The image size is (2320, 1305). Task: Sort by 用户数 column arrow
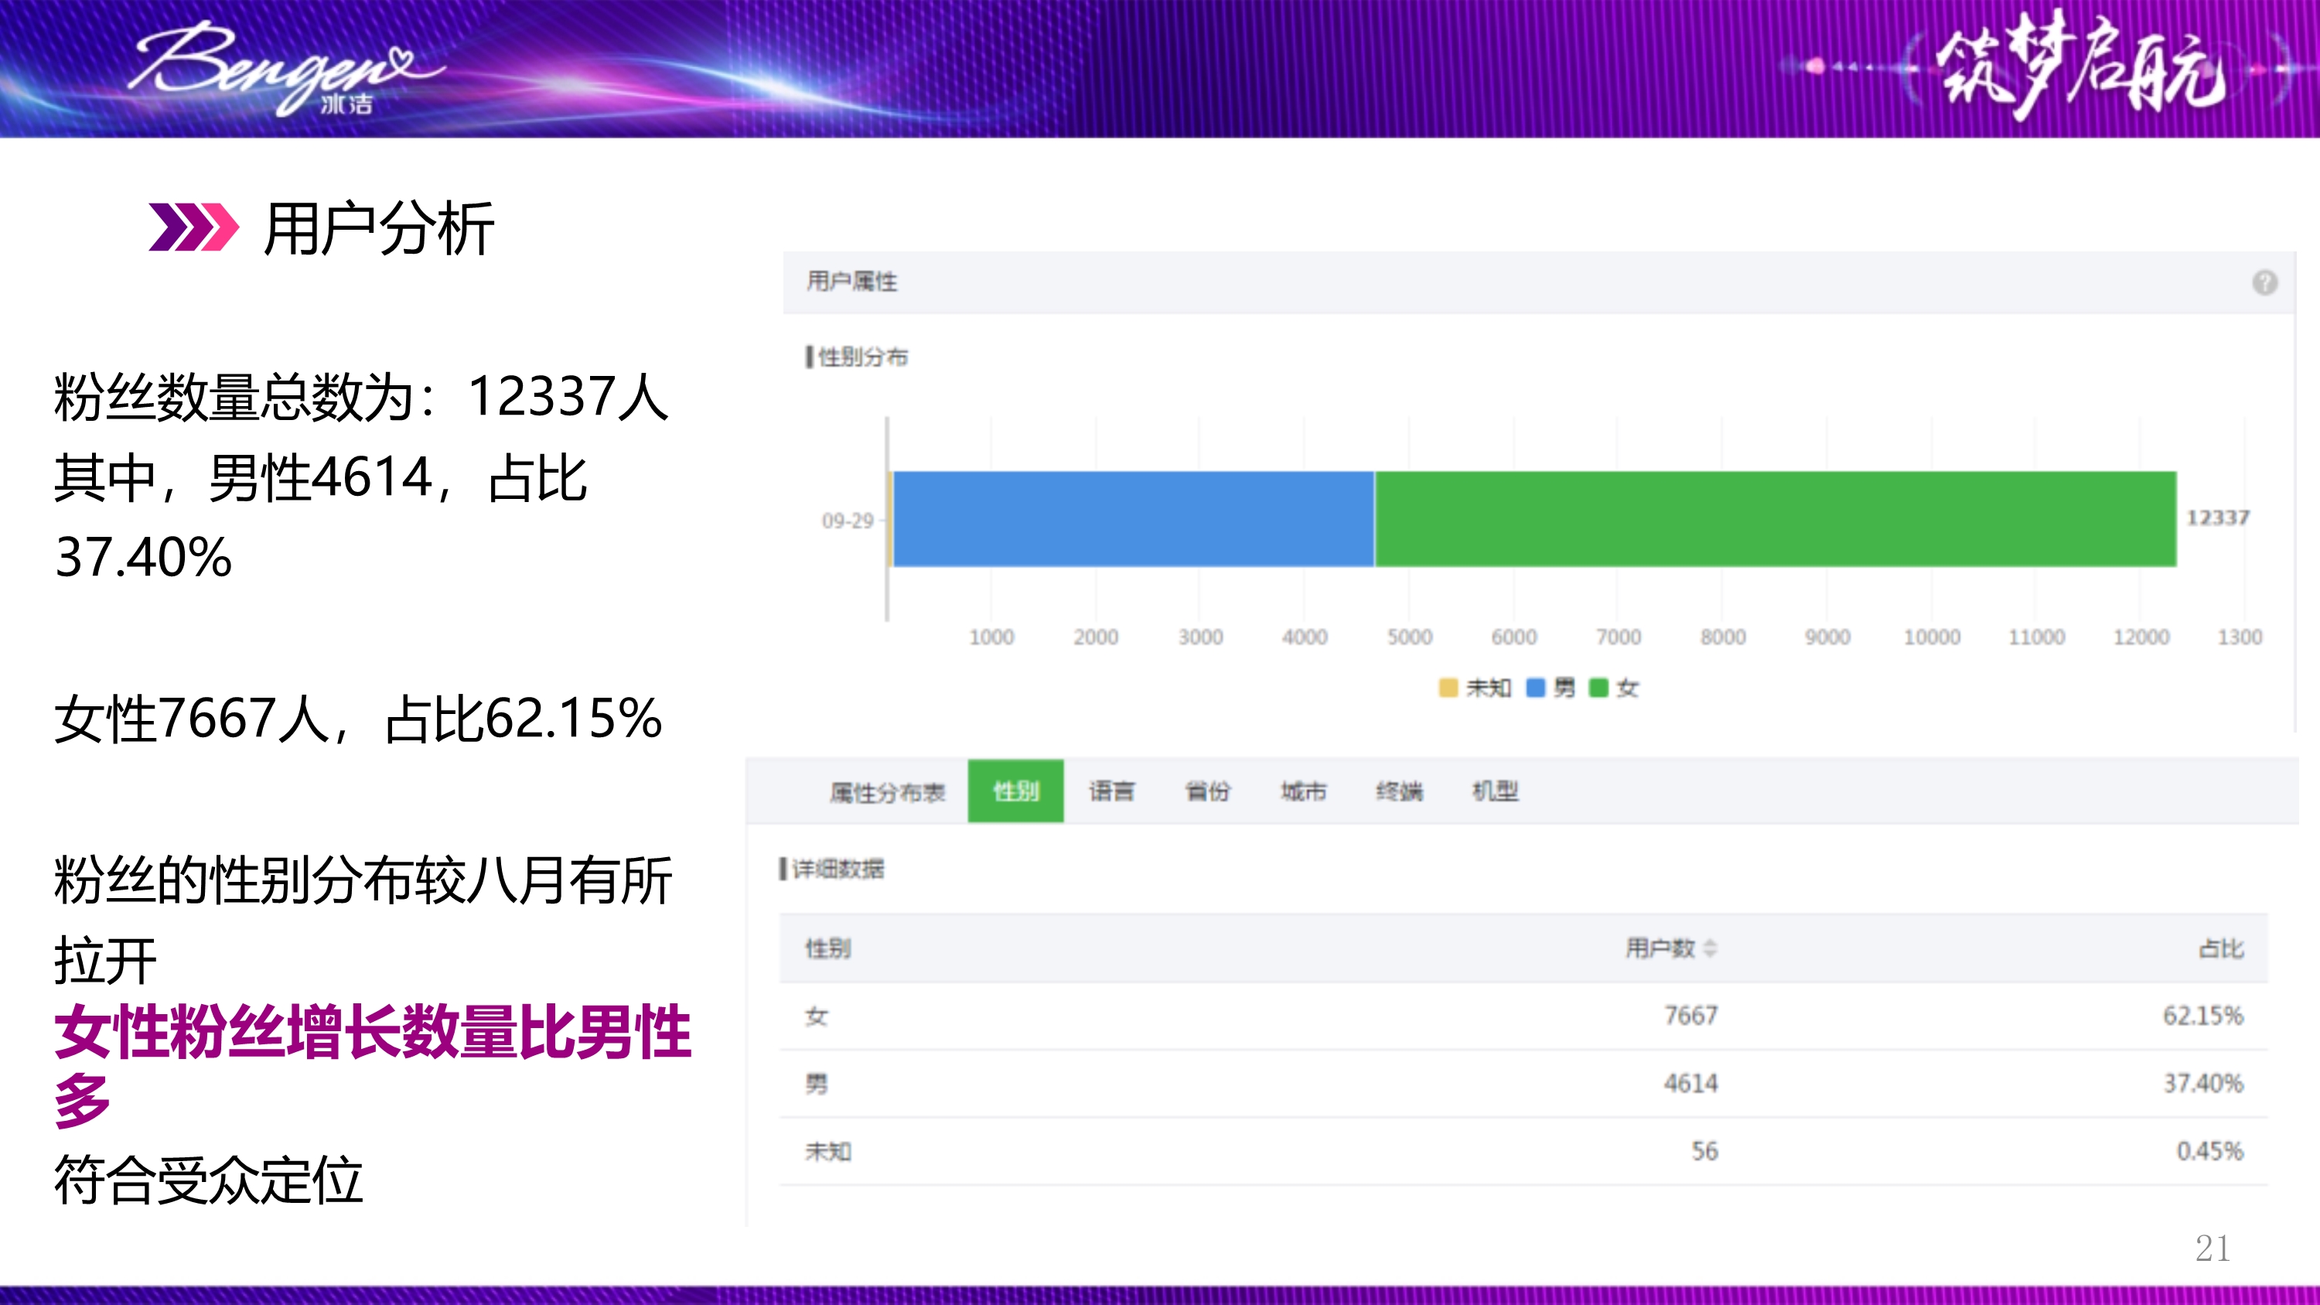[x=1709, y=948]
